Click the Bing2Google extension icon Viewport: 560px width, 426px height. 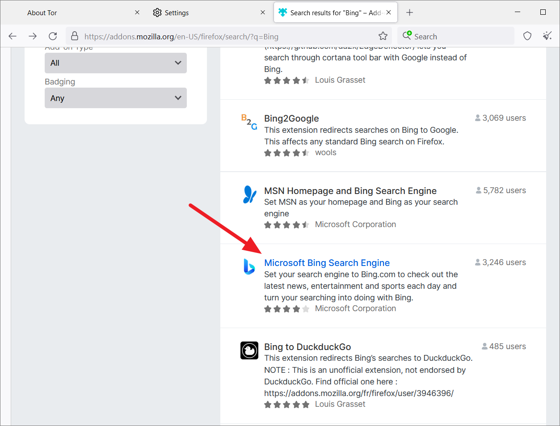(x=249, y=122)
